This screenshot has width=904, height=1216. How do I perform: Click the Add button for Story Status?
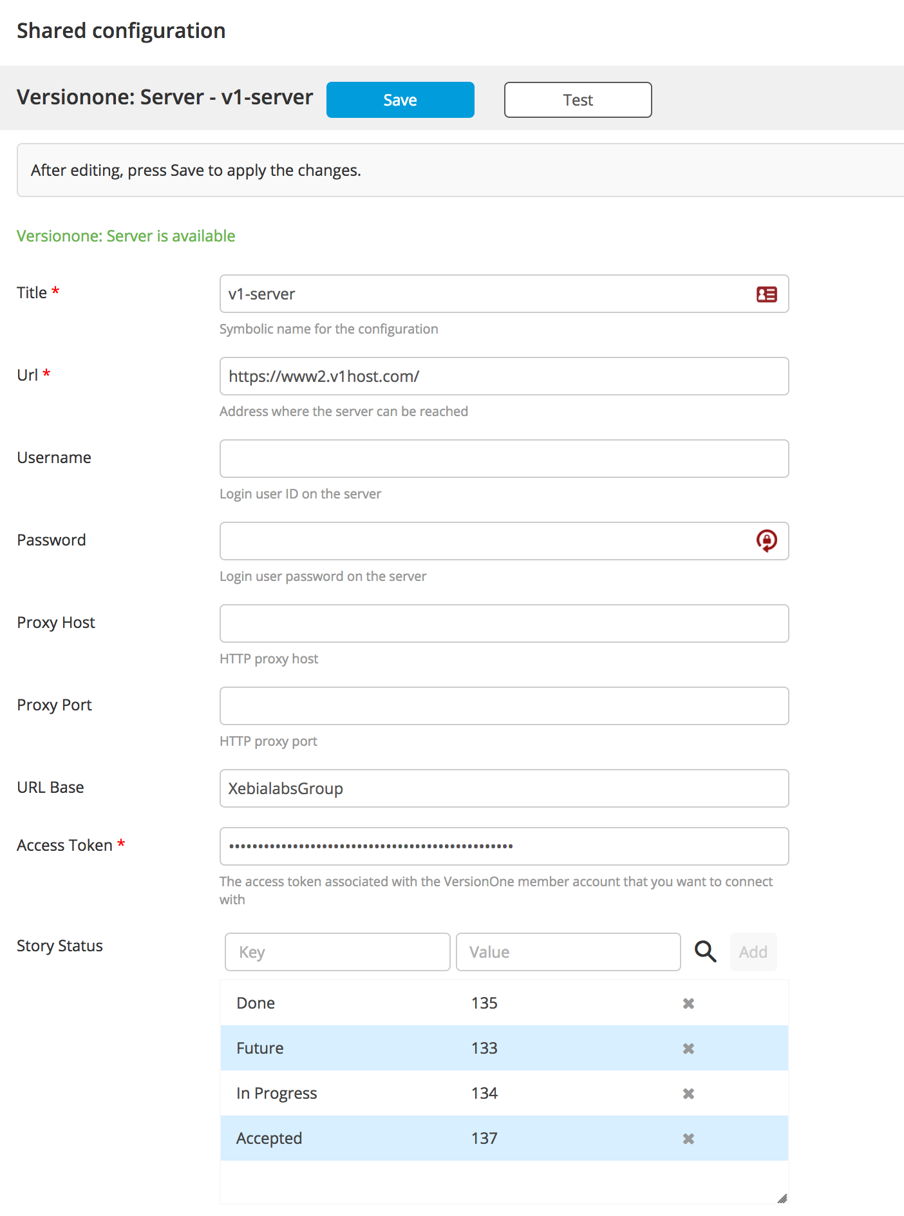753,952
